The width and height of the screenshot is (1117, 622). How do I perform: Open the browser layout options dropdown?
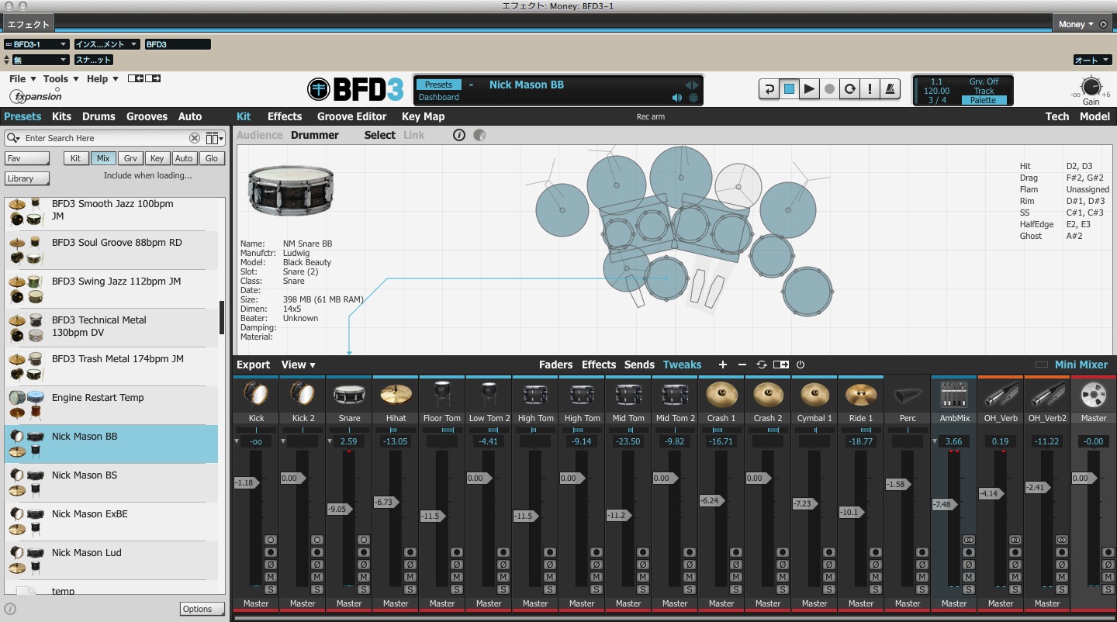[215, 138]
